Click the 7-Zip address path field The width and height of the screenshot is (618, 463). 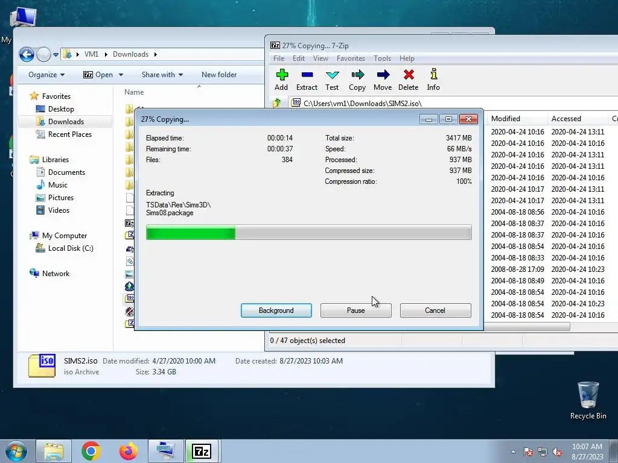pos(453,103)
